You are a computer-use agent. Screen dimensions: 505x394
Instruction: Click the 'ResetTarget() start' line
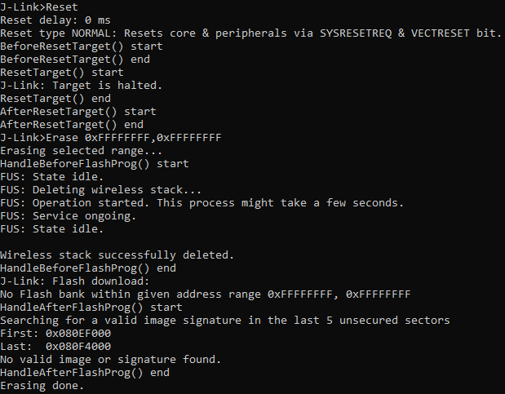(x=62, y=73)
